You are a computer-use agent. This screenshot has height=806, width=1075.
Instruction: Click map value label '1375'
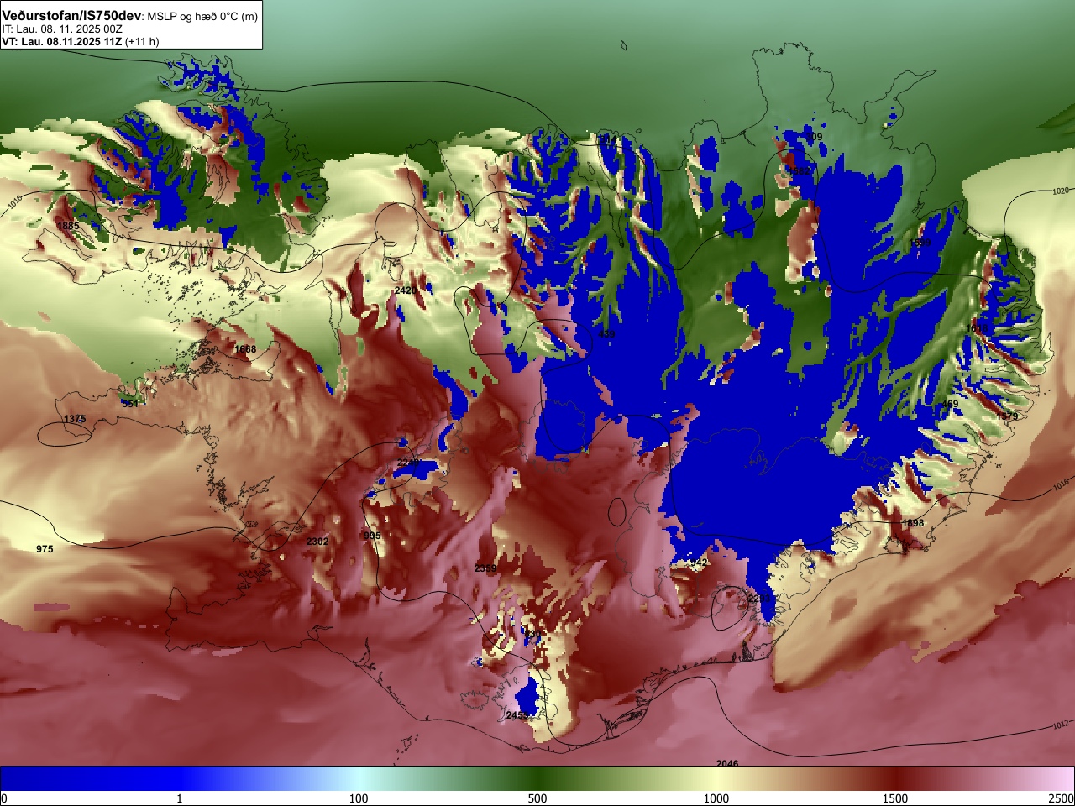click(x=75, y=419)
